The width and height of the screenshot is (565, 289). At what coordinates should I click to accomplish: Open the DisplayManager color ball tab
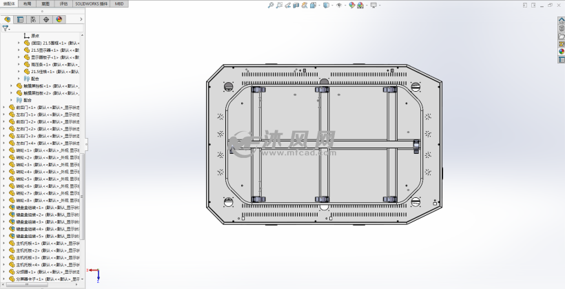pyautogui.click(x=59, y=19)
